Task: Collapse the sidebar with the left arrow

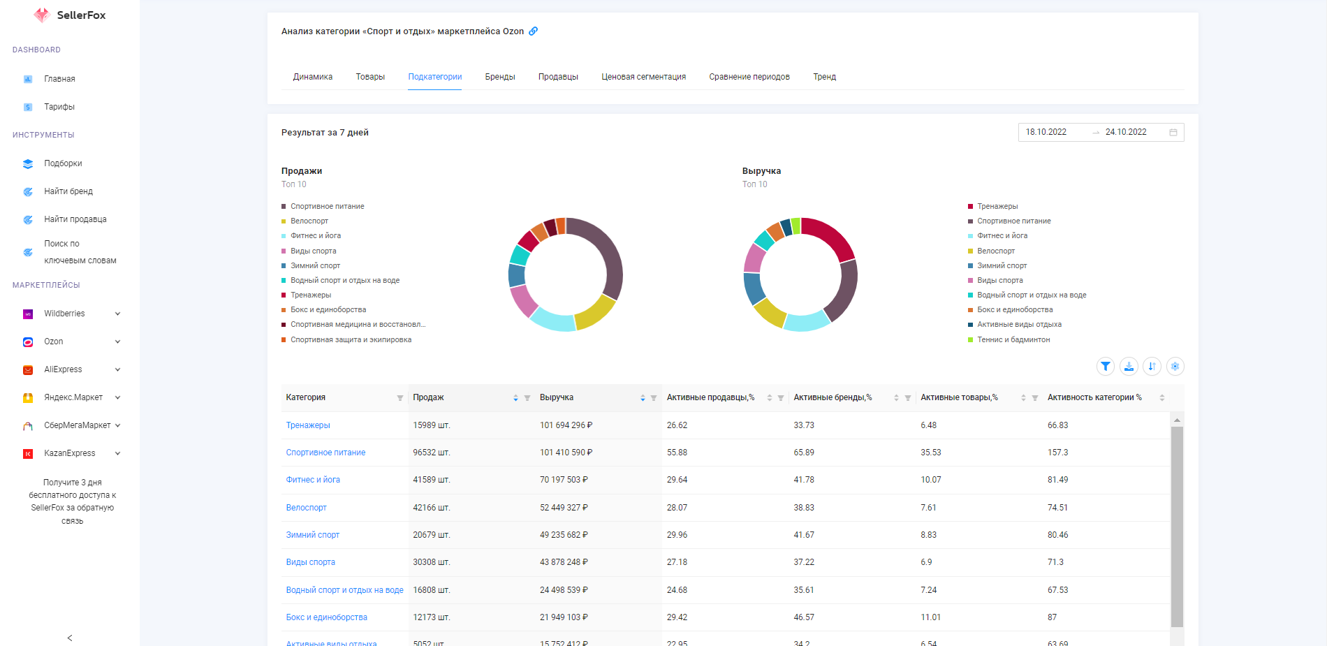Action: 70,638
